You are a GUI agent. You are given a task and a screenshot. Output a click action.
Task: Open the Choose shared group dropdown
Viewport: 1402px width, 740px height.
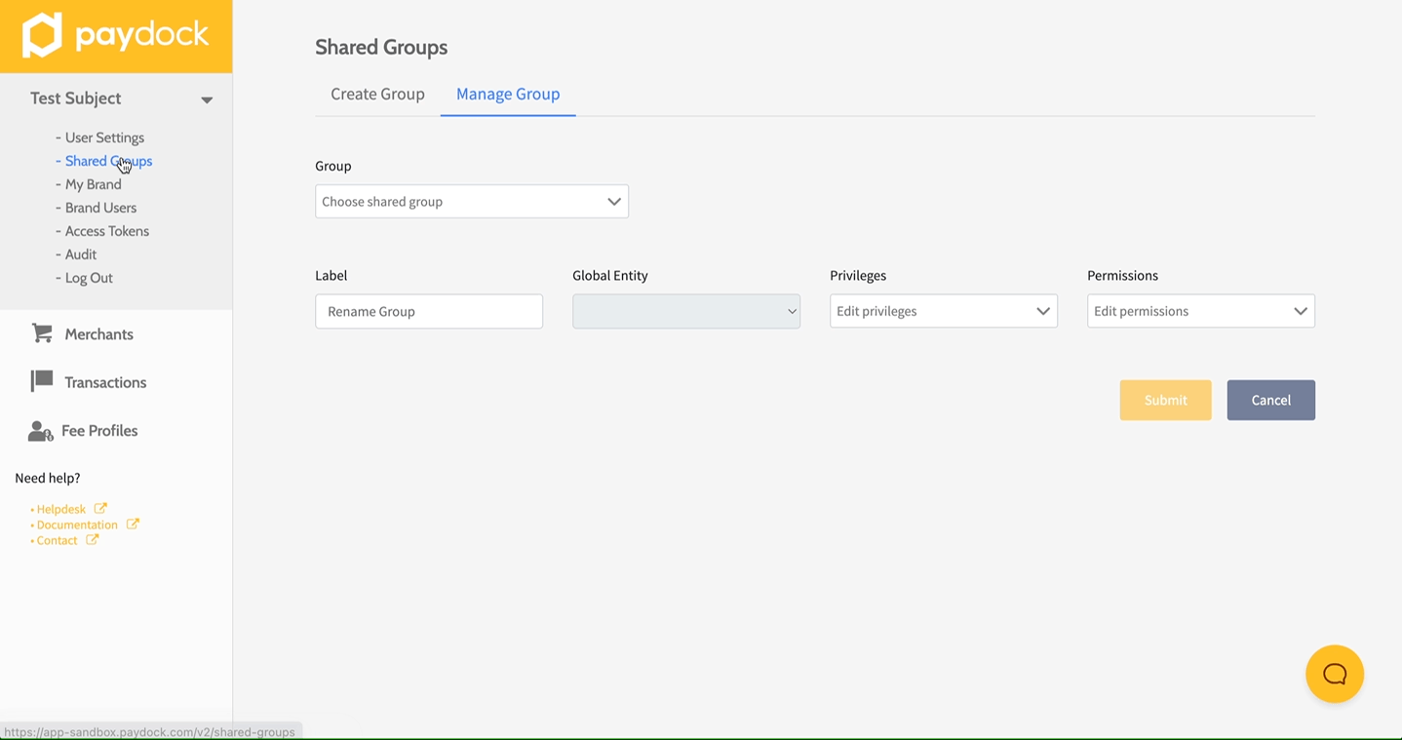click(x=471, y=202)
